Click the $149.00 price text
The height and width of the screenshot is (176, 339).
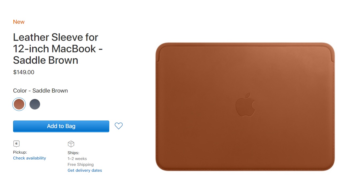coord(24,72)
